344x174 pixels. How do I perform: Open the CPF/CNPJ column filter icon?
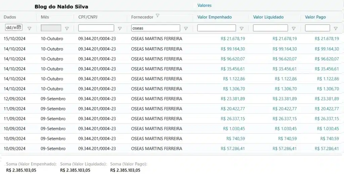click(120, 28)
